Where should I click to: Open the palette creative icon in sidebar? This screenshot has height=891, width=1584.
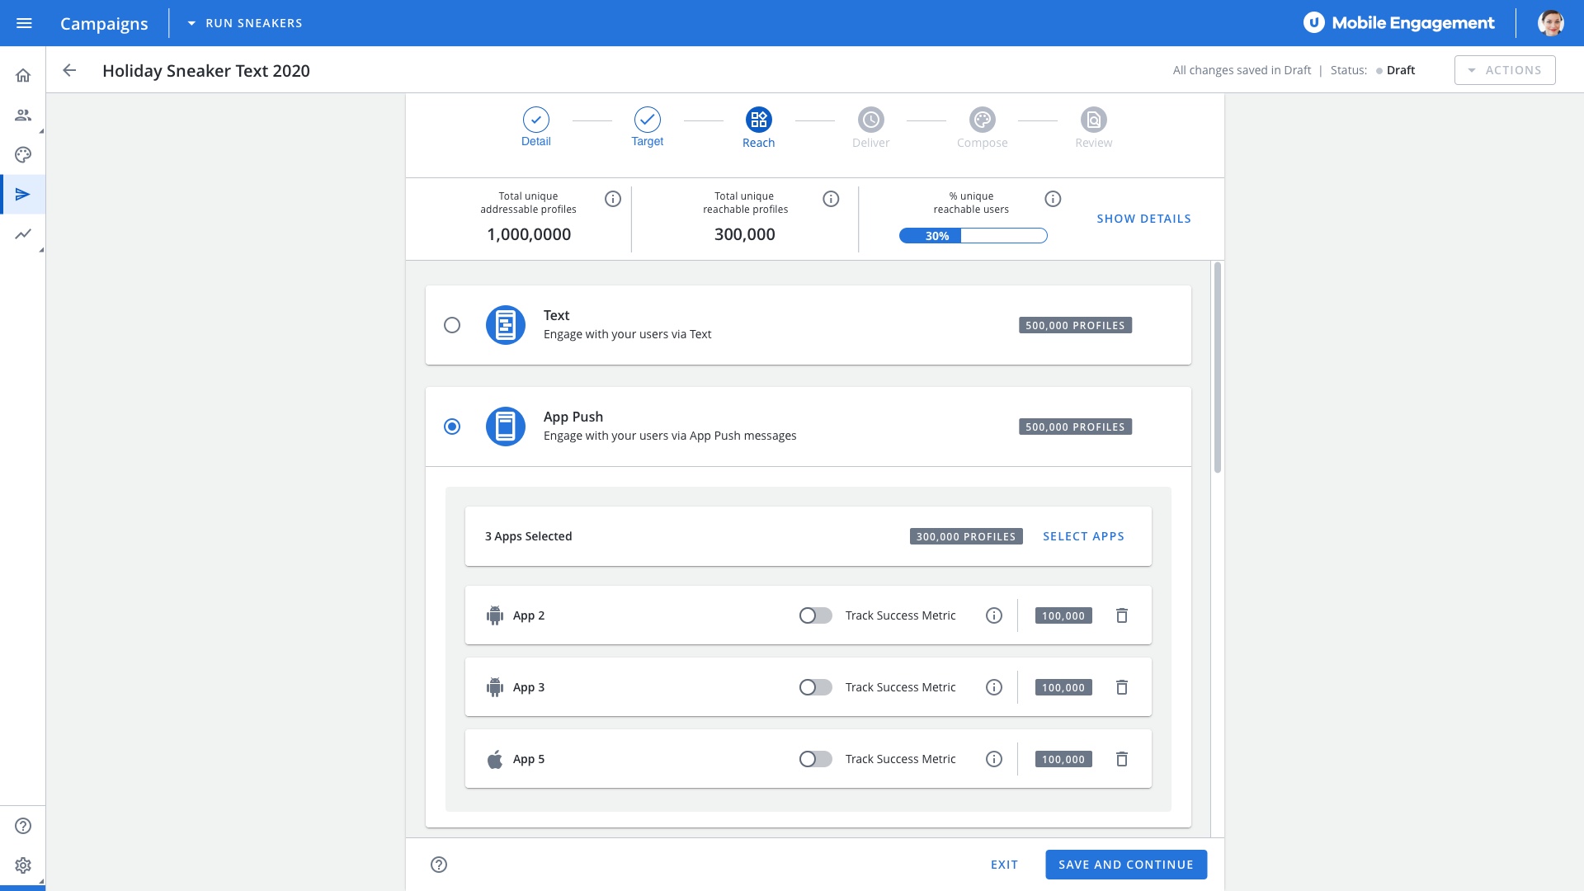(23, 154)
